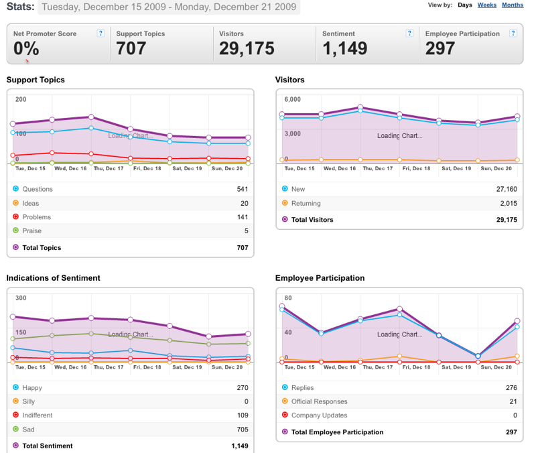This screenshot has width=538, height=453.
Task: Click the Employee Participation help icon
Action: [513, 34]
